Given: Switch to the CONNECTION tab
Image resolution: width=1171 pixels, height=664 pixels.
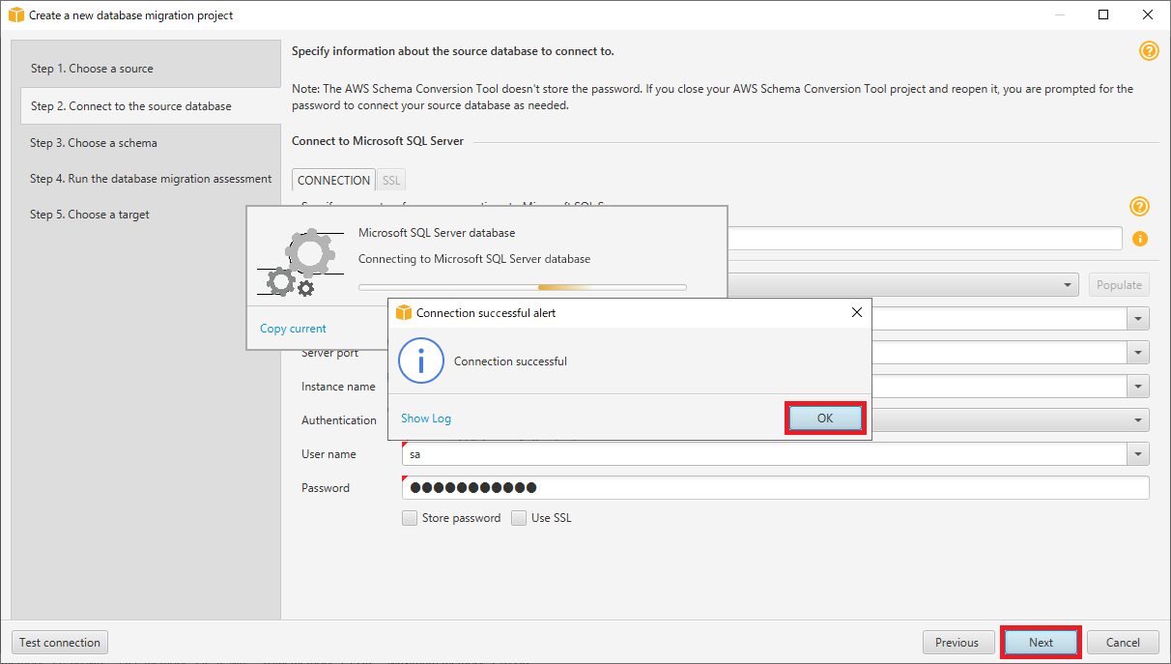Looking at the screenshot, I should [x=333, y=180].
